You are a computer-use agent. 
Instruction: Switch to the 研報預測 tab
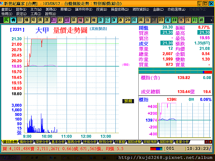pyautogui.click(x=150, y=142)
